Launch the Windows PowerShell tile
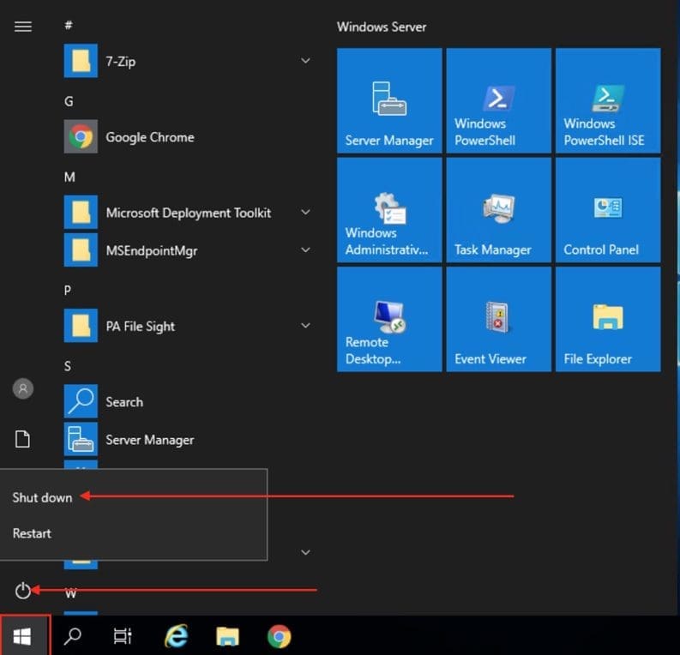 click(498, 100)
